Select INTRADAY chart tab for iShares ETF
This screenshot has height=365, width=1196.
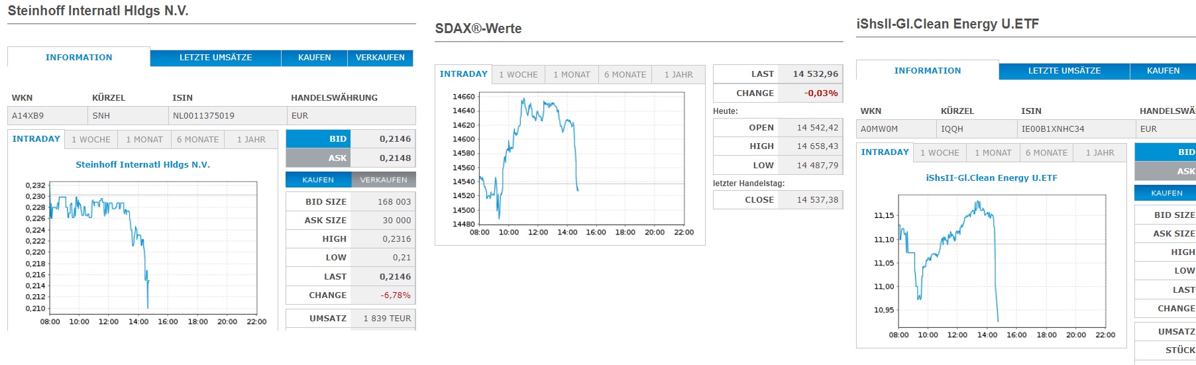(x=885, y=152)
